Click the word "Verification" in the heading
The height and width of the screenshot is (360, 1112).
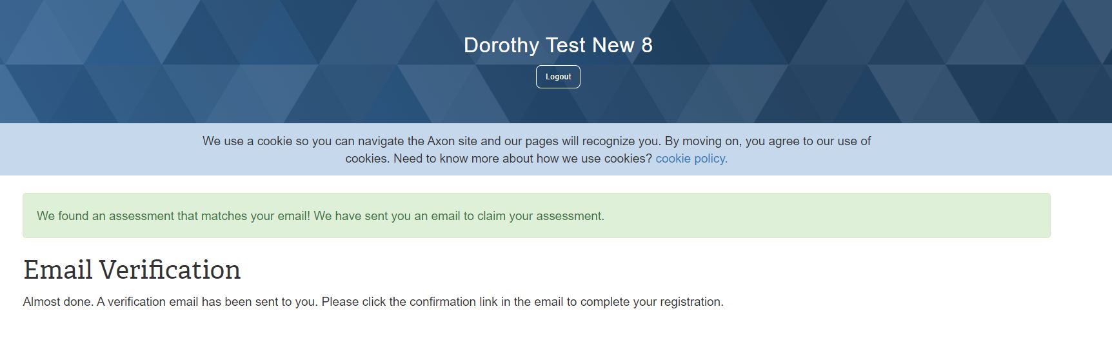(170, 270)
